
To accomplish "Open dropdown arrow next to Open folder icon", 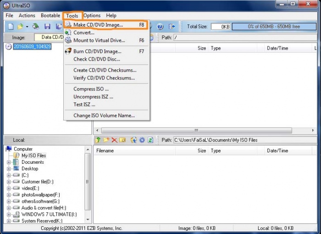I will pos(27,27).
